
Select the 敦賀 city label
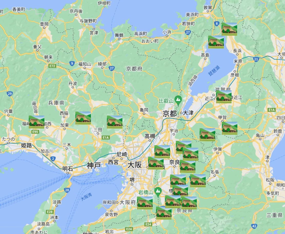pos(207,7)
